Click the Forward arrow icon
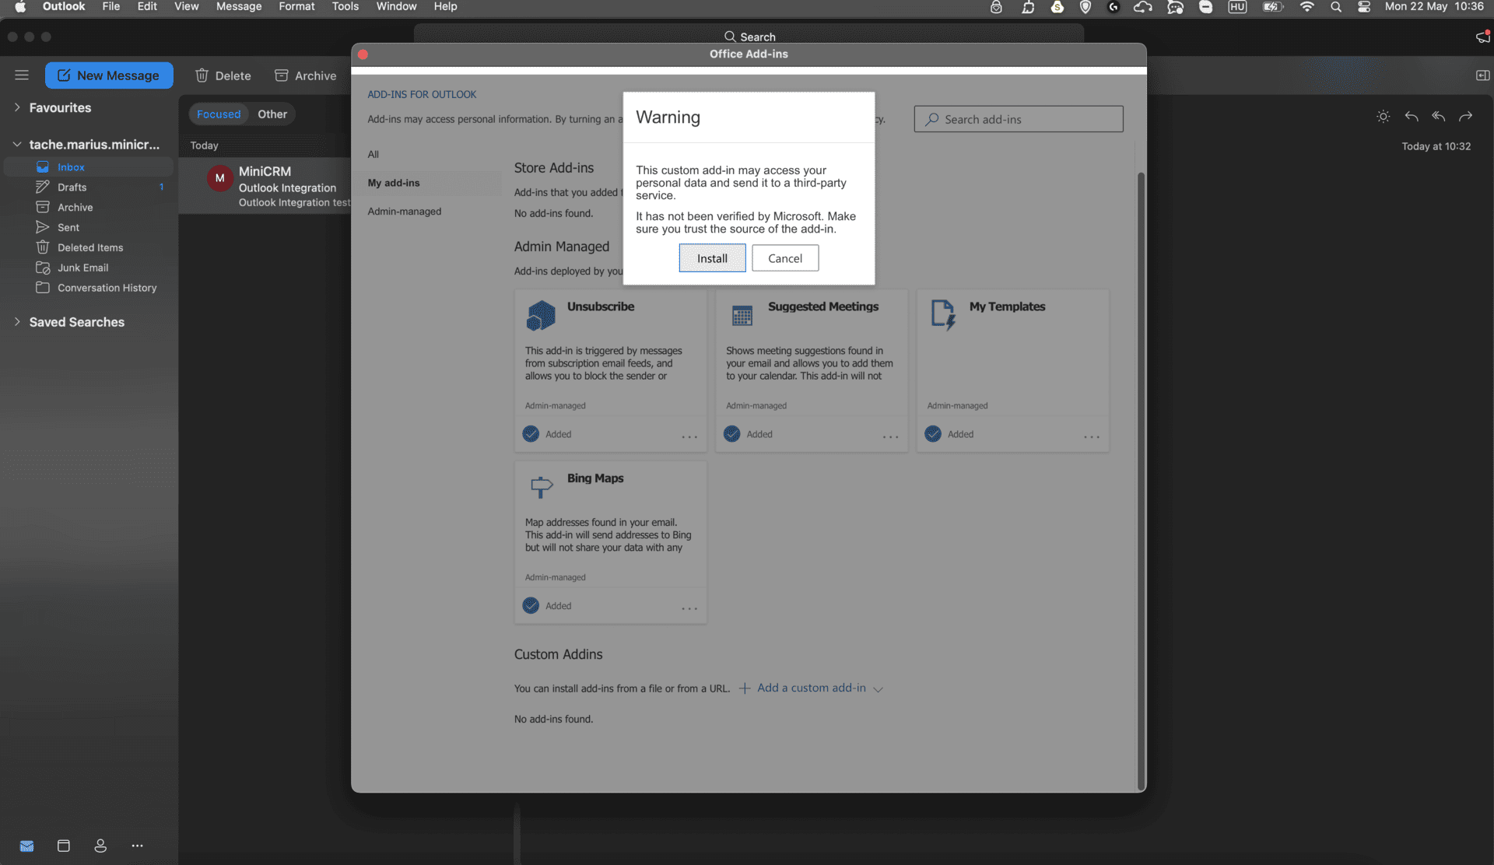Image resolution: width=1494 pixels, height=865 pixels. [1465, 116]
